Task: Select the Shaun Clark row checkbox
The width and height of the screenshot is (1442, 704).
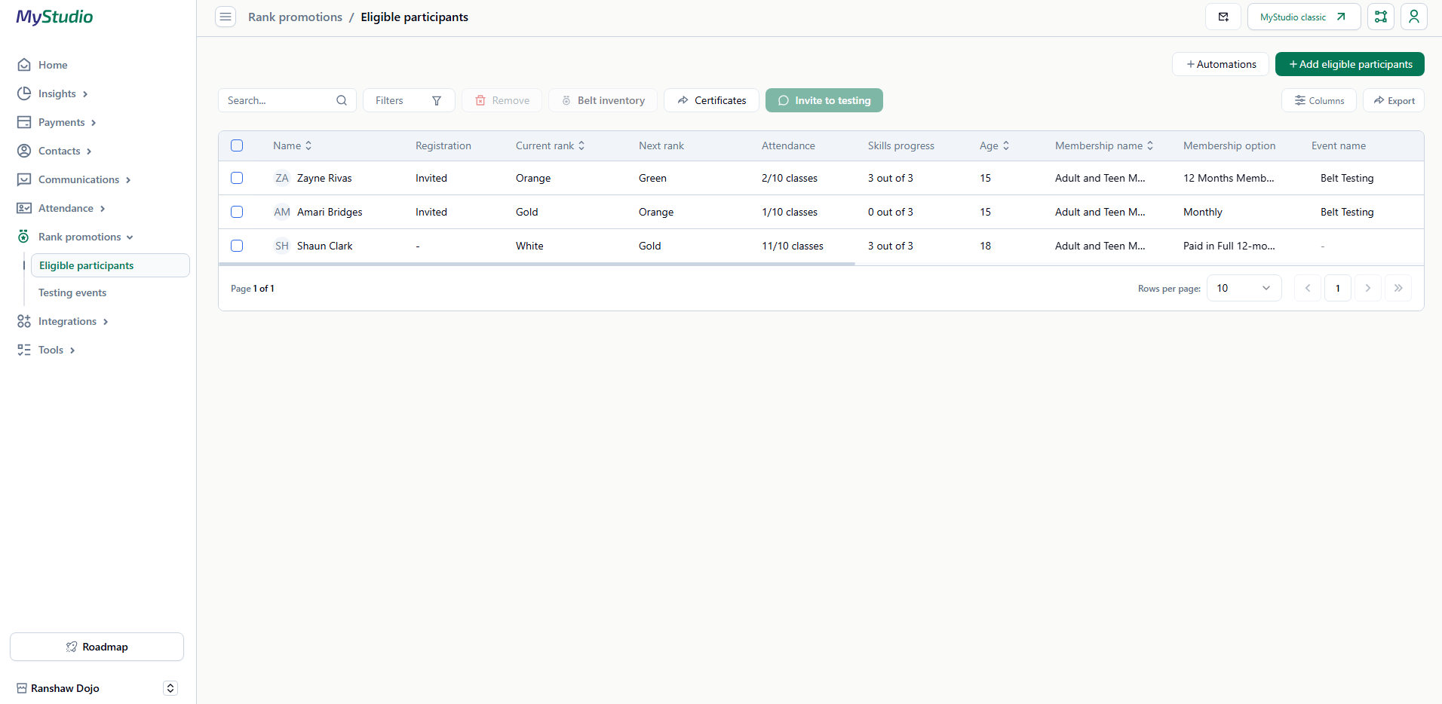Action: (x=237, y=246)
